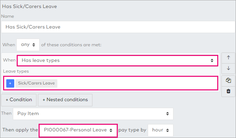Add a leave type with blue plus
Viewport: 236px width, 138px height.
tap(10, 83)
